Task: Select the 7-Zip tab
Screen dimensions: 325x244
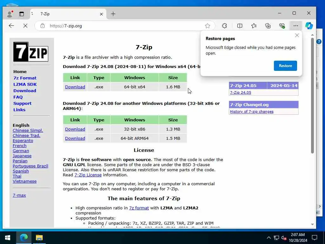Action: 69,14
